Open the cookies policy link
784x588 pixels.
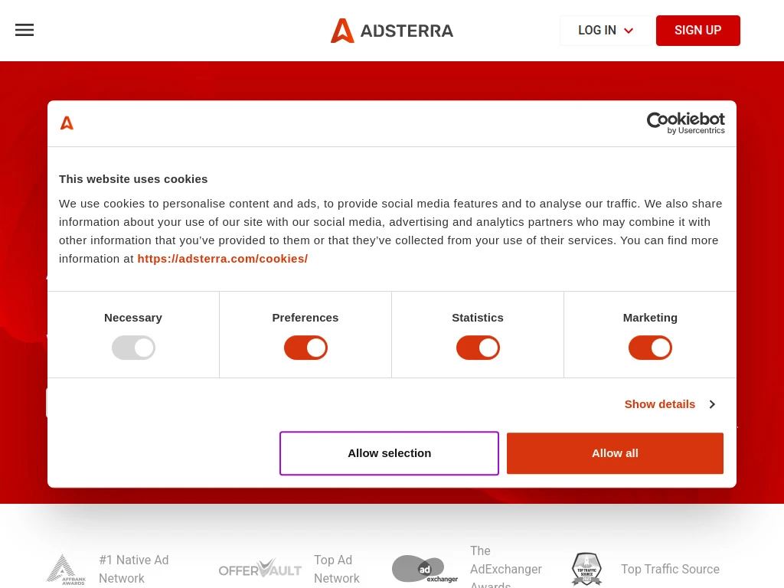(x=222, y=258)
